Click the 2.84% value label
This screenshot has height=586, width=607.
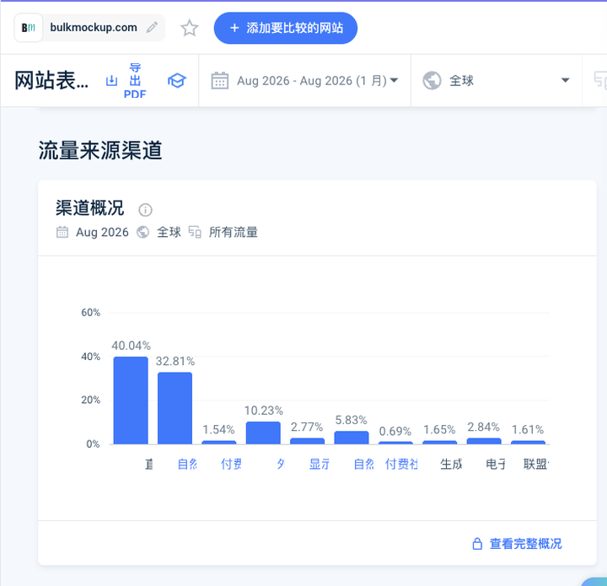point(484,427)
